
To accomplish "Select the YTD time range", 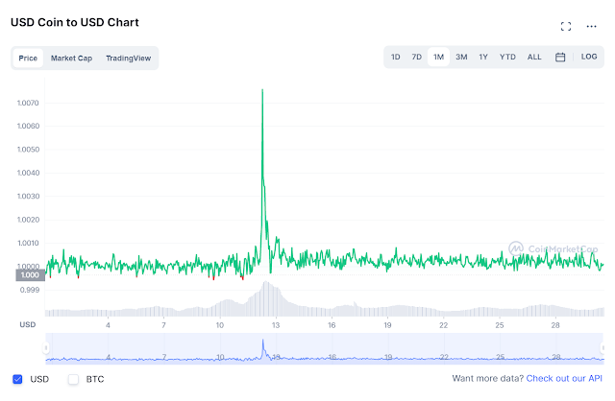I will 507,58.
